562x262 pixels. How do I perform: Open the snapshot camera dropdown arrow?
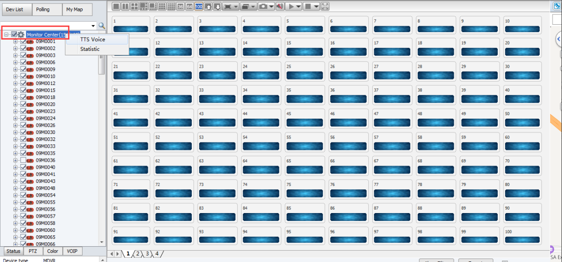(271, 6)
